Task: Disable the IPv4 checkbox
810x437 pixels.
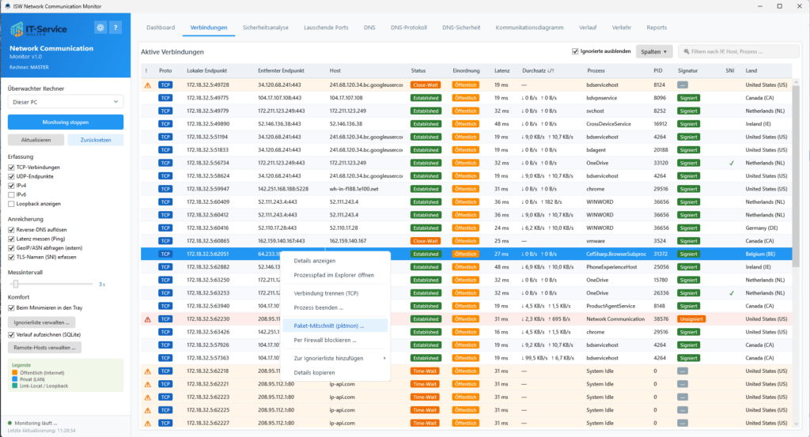Action: point(11,186)
